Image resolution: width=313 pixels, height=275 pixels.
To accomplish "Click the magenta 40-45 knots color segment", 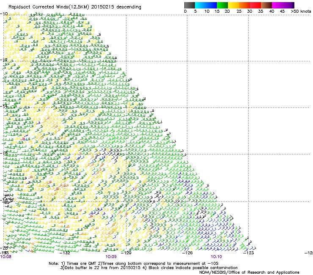I will [277, 5].
